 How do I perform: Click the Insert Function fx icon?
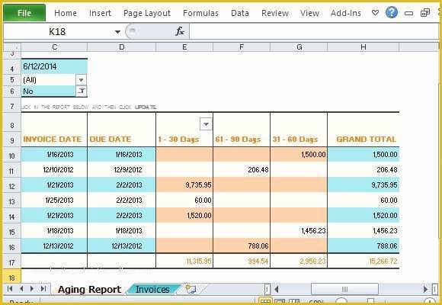pos(180,31)
